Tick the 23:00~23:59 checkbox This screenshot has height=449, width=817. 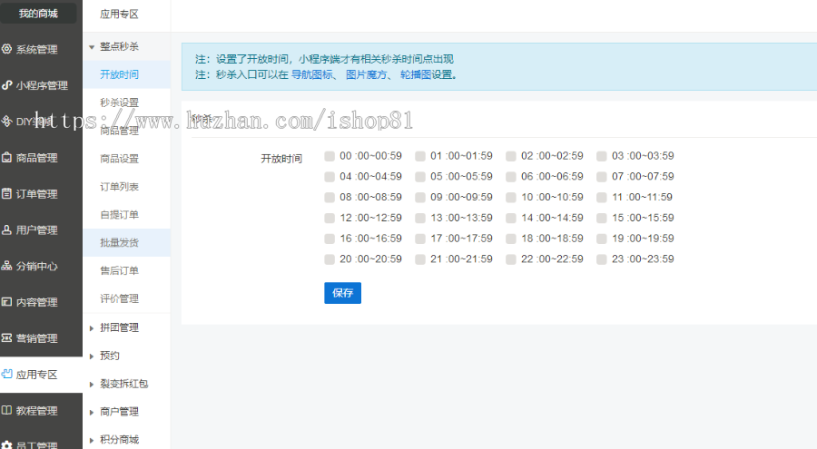coord(602,259)
